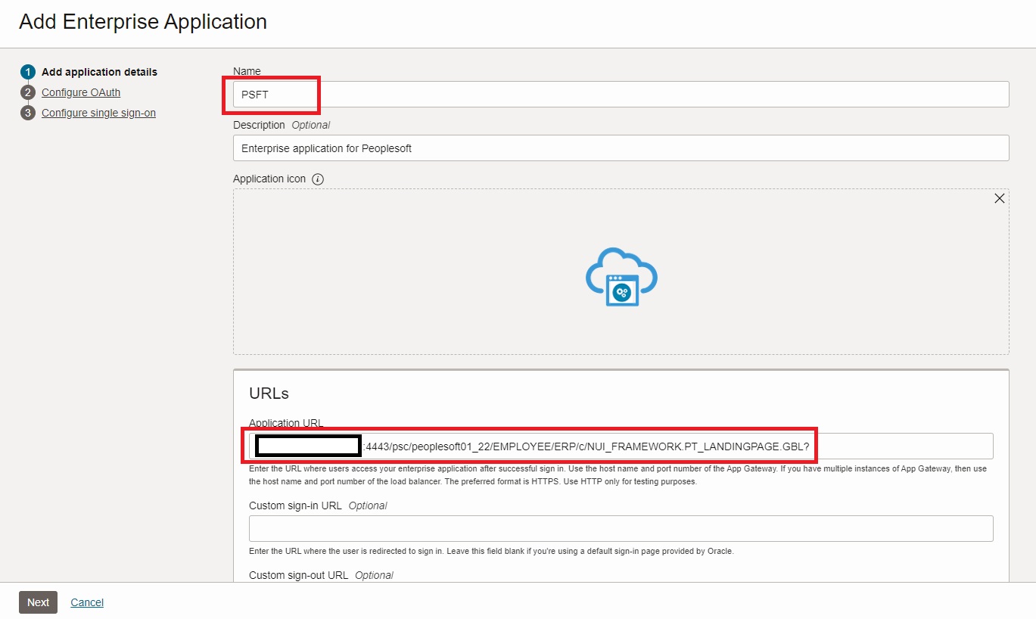The height and width of the screenshot is (619, 1036).
Task: Click the Application icon upload area
Action: [621, 272]
